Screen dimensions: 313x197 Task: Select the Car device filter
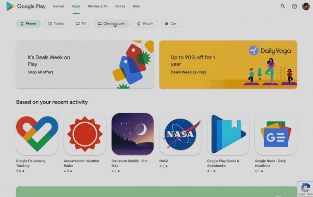click(x=171, y=24)
